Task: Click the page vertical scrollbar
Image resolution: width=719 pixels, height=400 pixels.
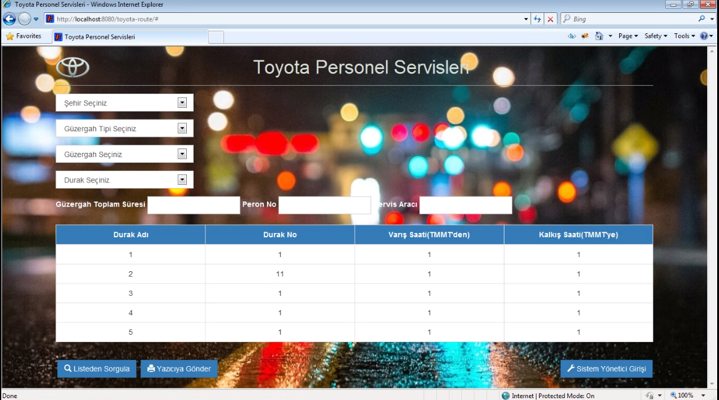Action: pyautogui.click(x=712, y=217)
